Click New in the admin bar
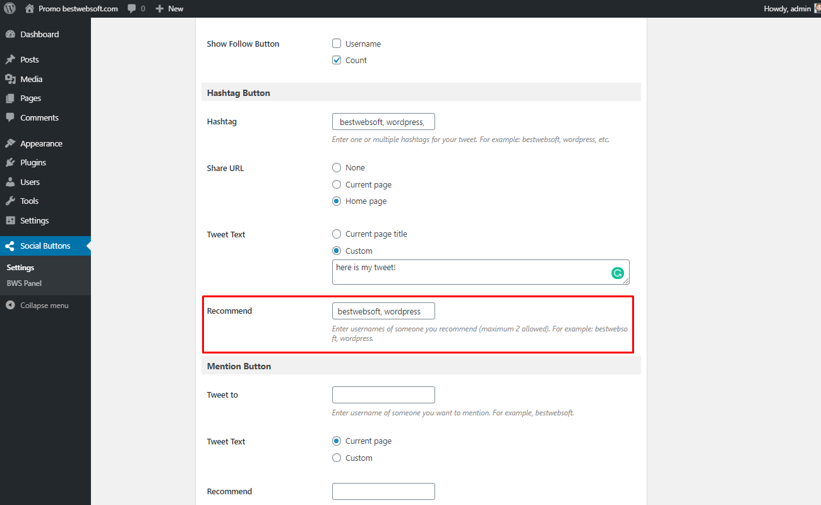This screenshot has height=505, width=821. click(176, 9)
